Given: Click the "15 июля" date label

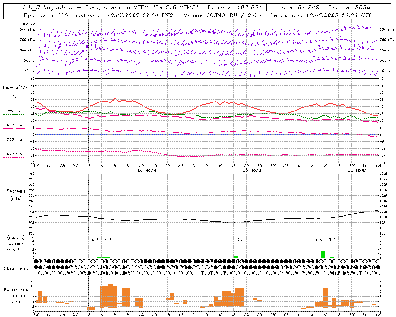Looking at the screenshot, I should pos(252,170).
